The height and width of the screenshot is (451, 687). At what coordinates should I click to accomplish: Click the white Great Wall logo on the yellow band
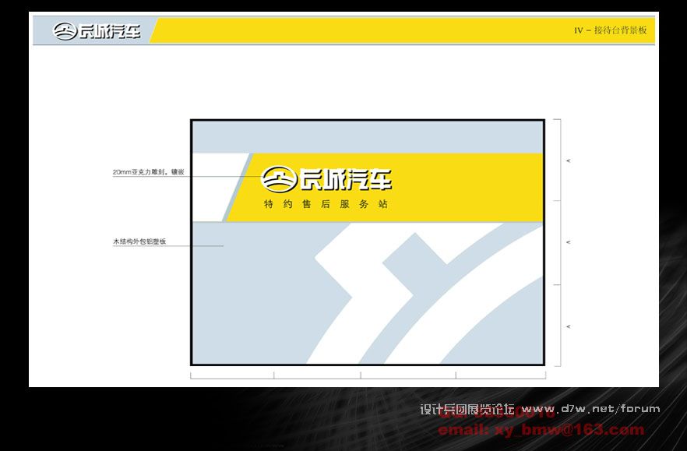tap(326, 179)
